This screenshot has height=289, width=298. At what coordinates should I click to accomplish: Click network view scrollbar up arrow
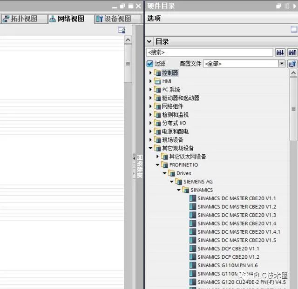pos(128,40)
